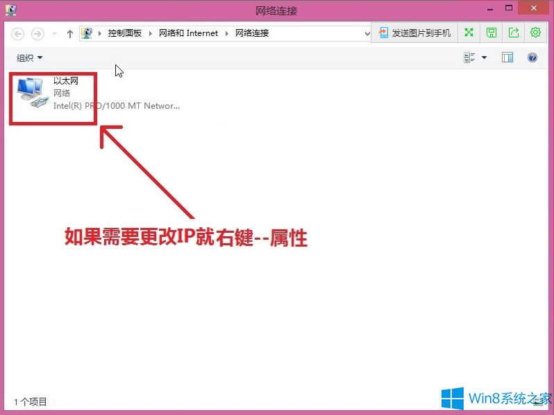The image size is (554, 415).
Task: Click the 以太网 connection name
Action: 66,81
